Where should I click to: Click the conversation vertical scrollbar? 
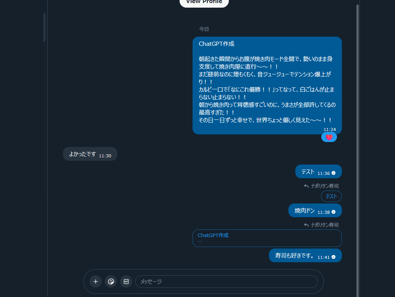click(357, 151)
